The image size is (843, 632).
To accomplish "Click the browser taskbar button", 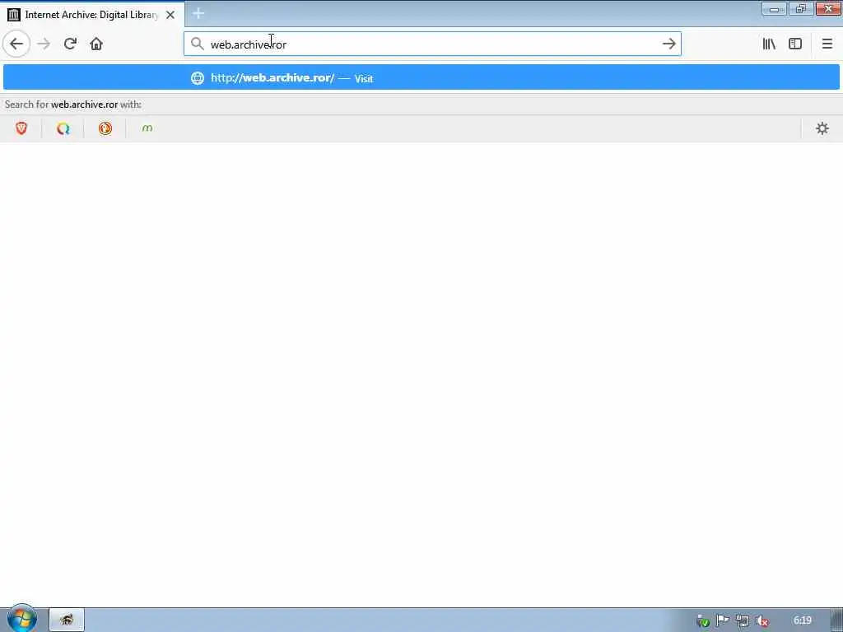I will point(67,620).
